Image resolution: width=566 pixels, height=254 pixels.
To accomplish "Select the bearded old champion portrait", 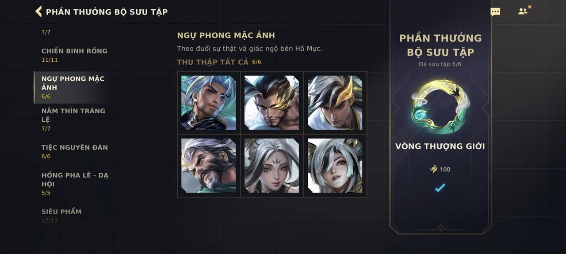I will (x=208, y=166).
